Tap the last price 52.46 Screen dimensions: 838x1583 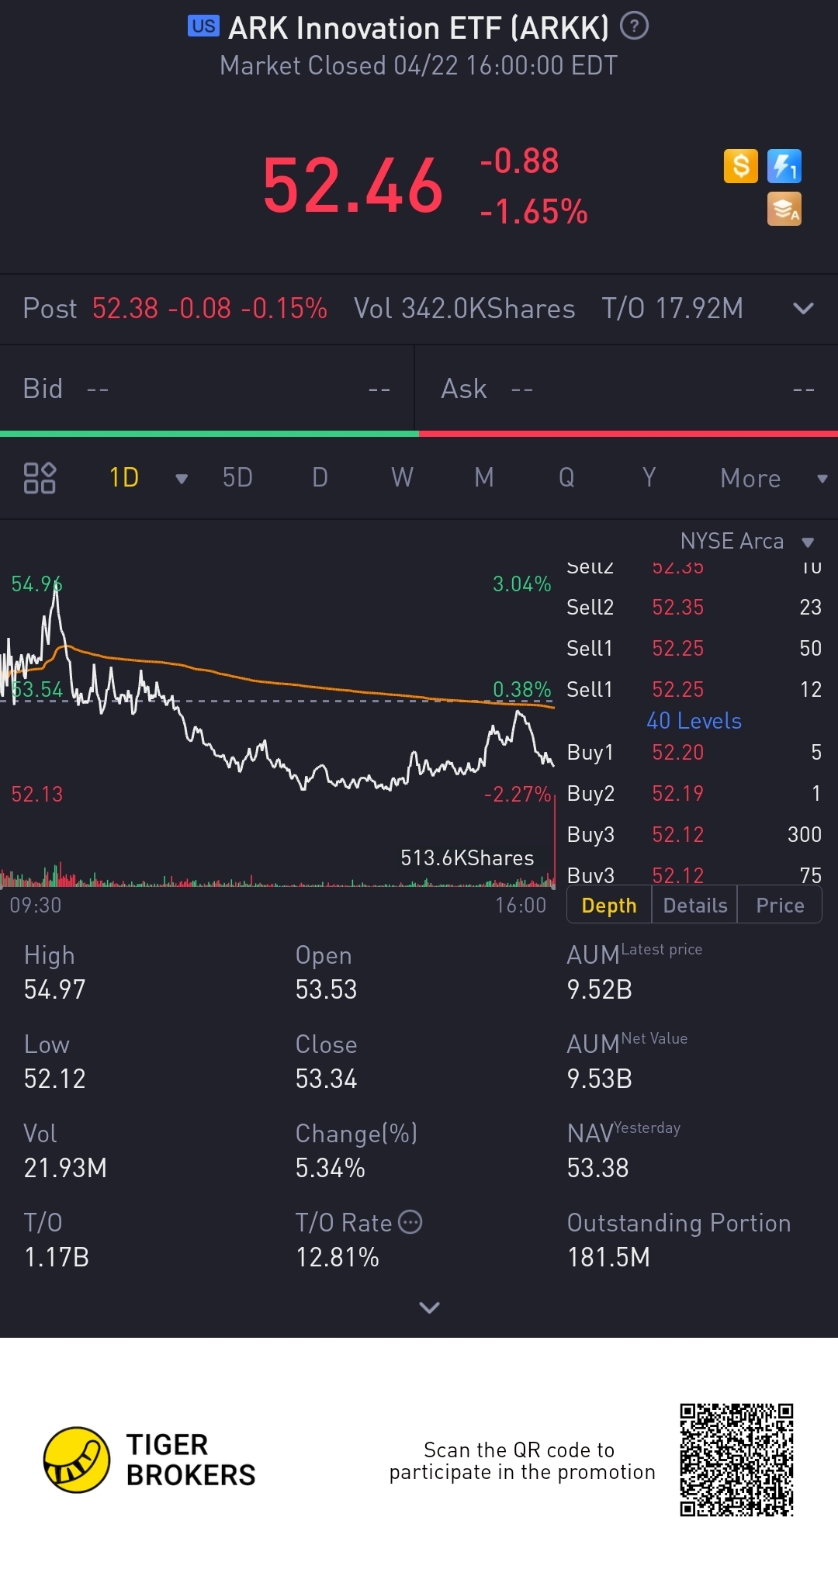click(353, 185)
